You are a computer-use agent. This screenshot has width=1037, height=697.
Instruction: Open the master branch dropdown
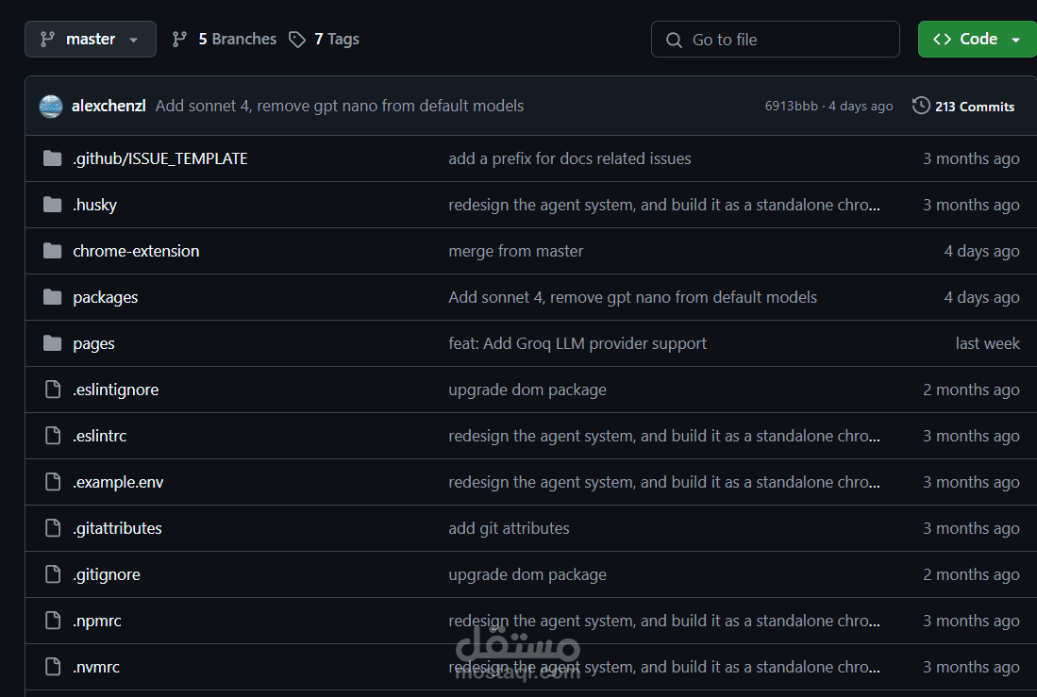pos(91,39)
